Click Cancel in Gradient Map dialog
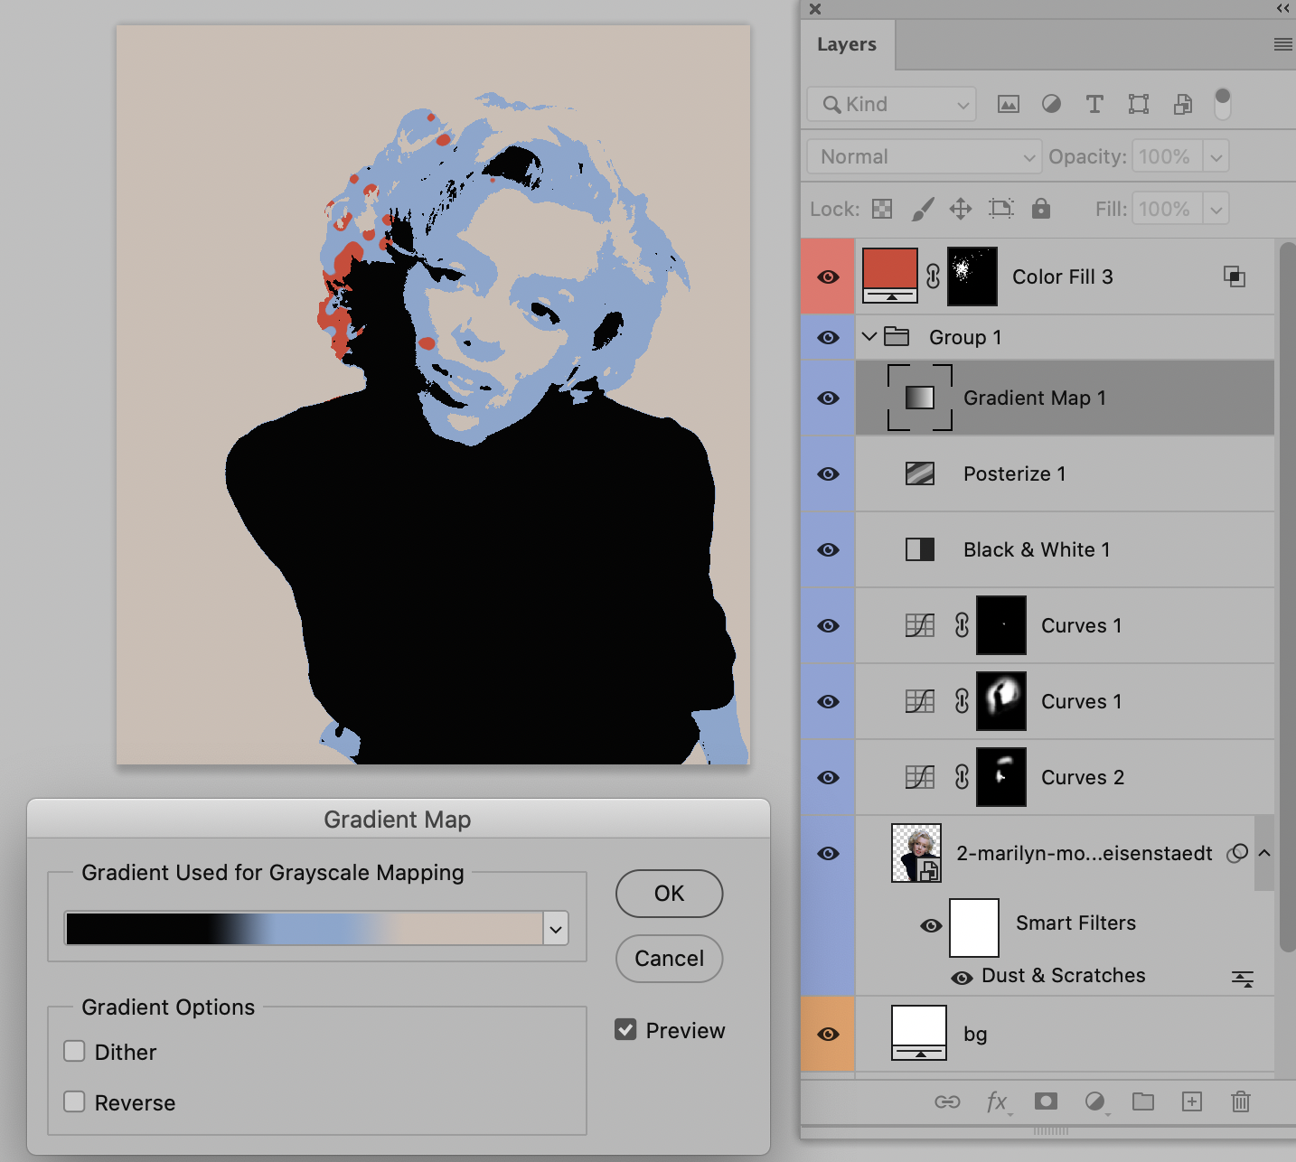The image size is (1296, 1162). click(670, 959)
